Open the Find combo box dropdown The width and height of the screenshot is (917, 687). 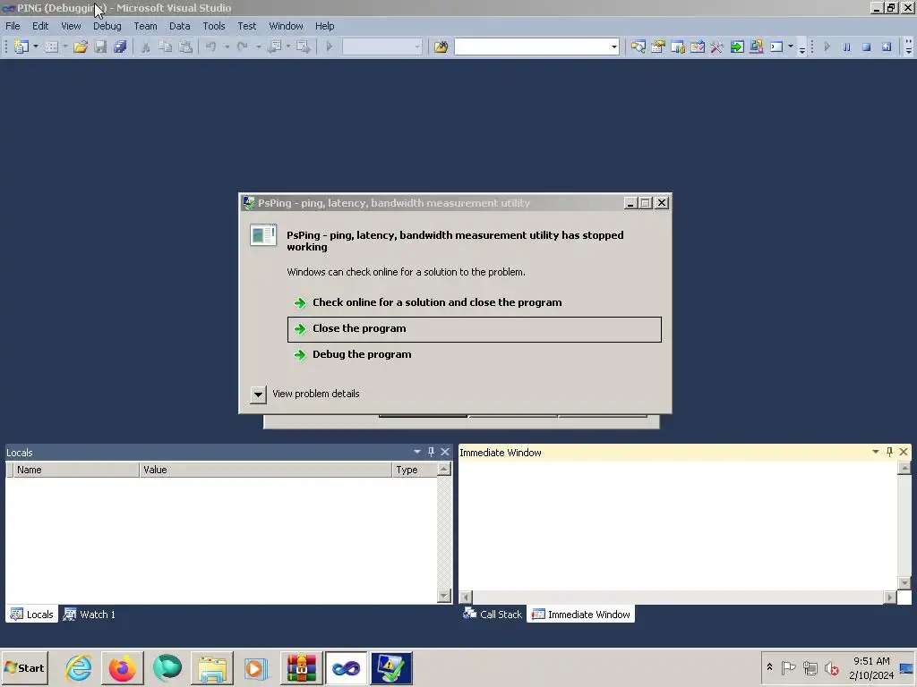point(614,47)
